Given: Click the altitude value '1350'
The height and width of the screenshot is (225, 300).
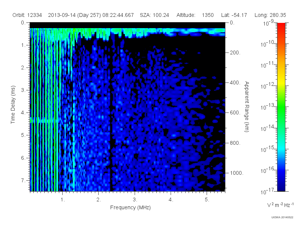Looking at the screenshot, I should tap(208, 15).
